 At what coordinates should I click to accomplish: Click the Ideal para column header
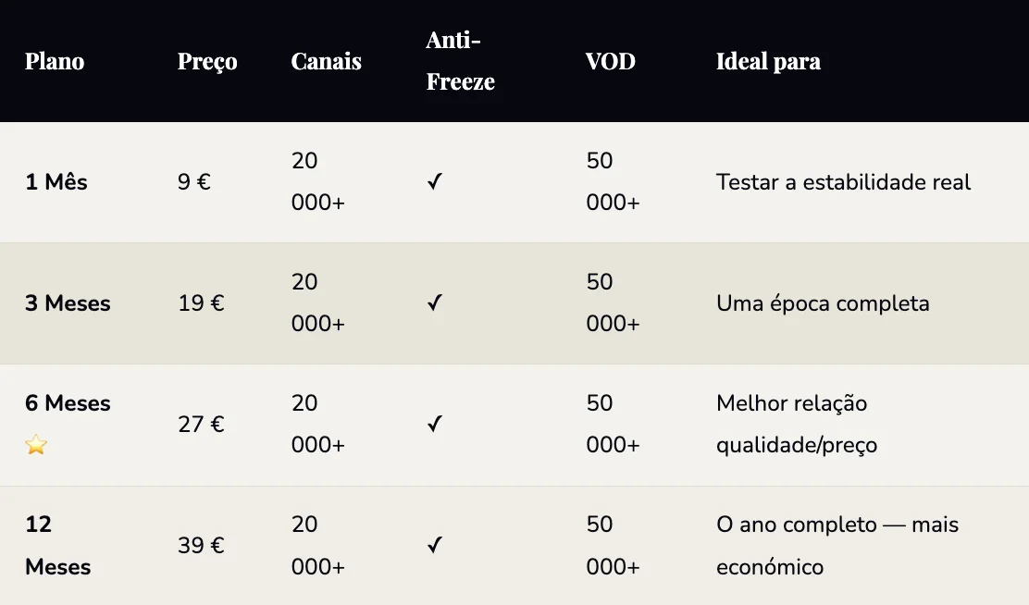point(768,61)
